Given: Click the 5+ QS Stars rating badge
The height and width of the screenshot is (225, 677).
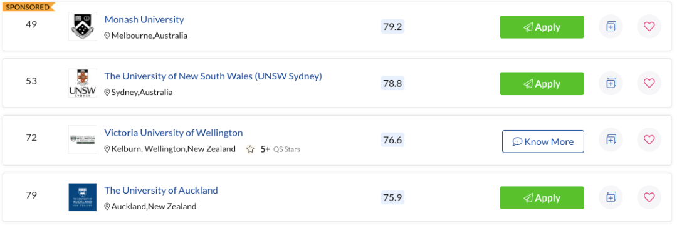Looking at the screenshot, I should [273, 149].
